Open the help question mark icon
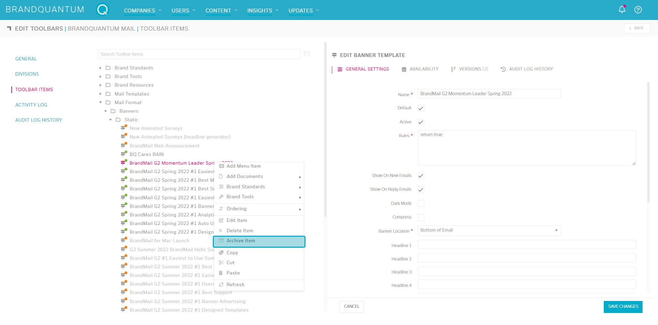The height and width of the screenshot is (325, 658). [x=638, y=10]
